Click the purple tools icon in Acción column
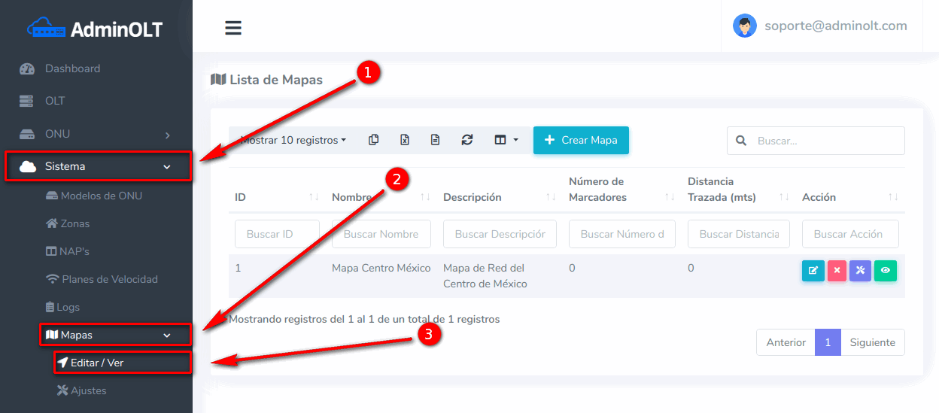The image size is (939, 413). [x=860, y=271]
